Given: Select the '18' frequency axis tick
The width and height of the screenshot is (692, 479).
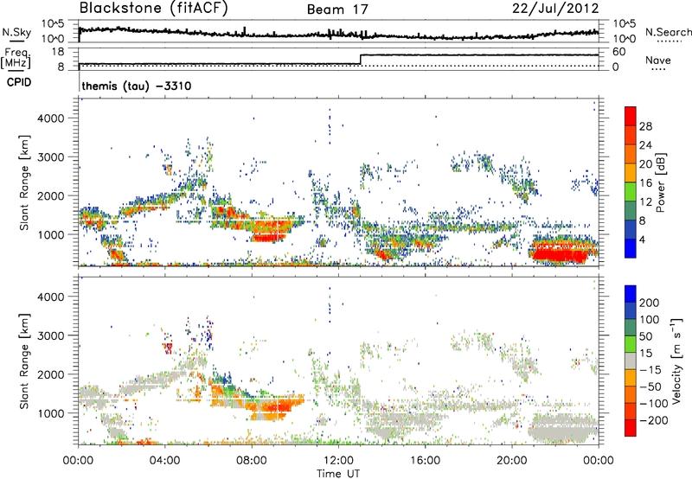Looking at the screenshot, I should (57, 52).
